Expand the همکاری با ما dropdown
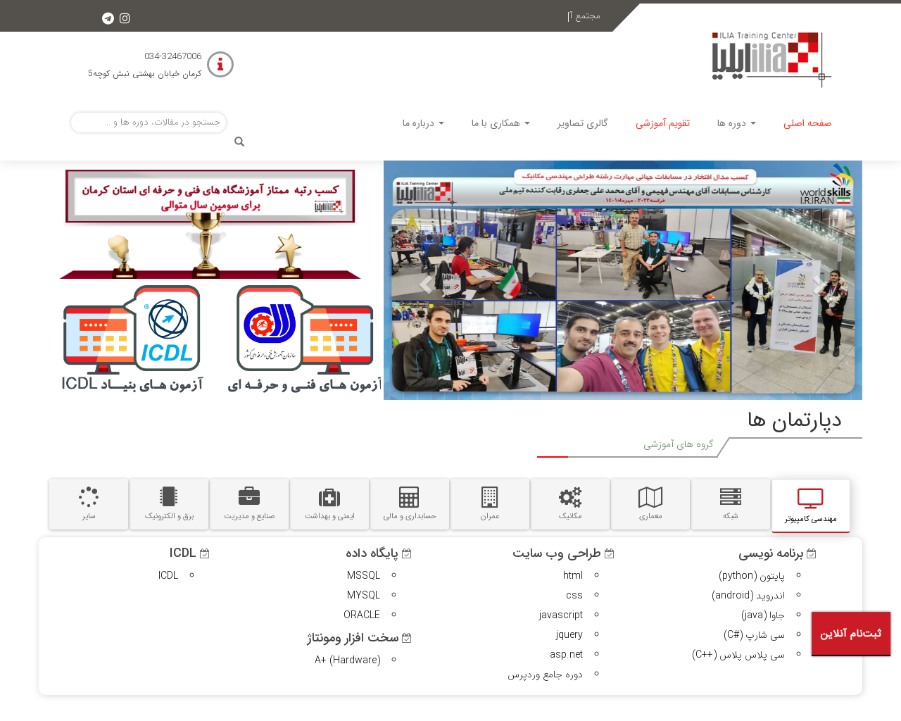The image size is (901, 721). (x=500, y=122)
